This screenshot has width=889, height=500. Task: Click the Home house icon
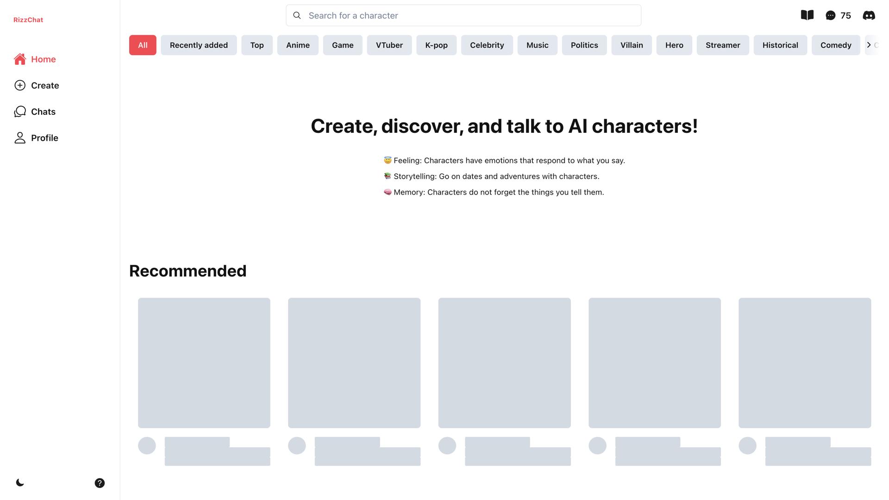click(x=20, y=59)
